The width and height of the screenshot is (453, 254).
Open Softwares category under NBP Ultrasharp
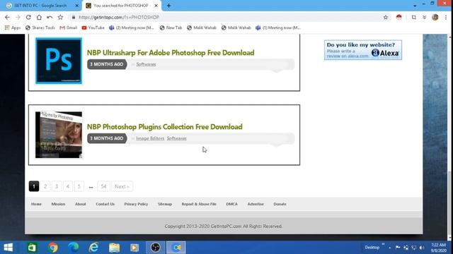click(146, 64)
